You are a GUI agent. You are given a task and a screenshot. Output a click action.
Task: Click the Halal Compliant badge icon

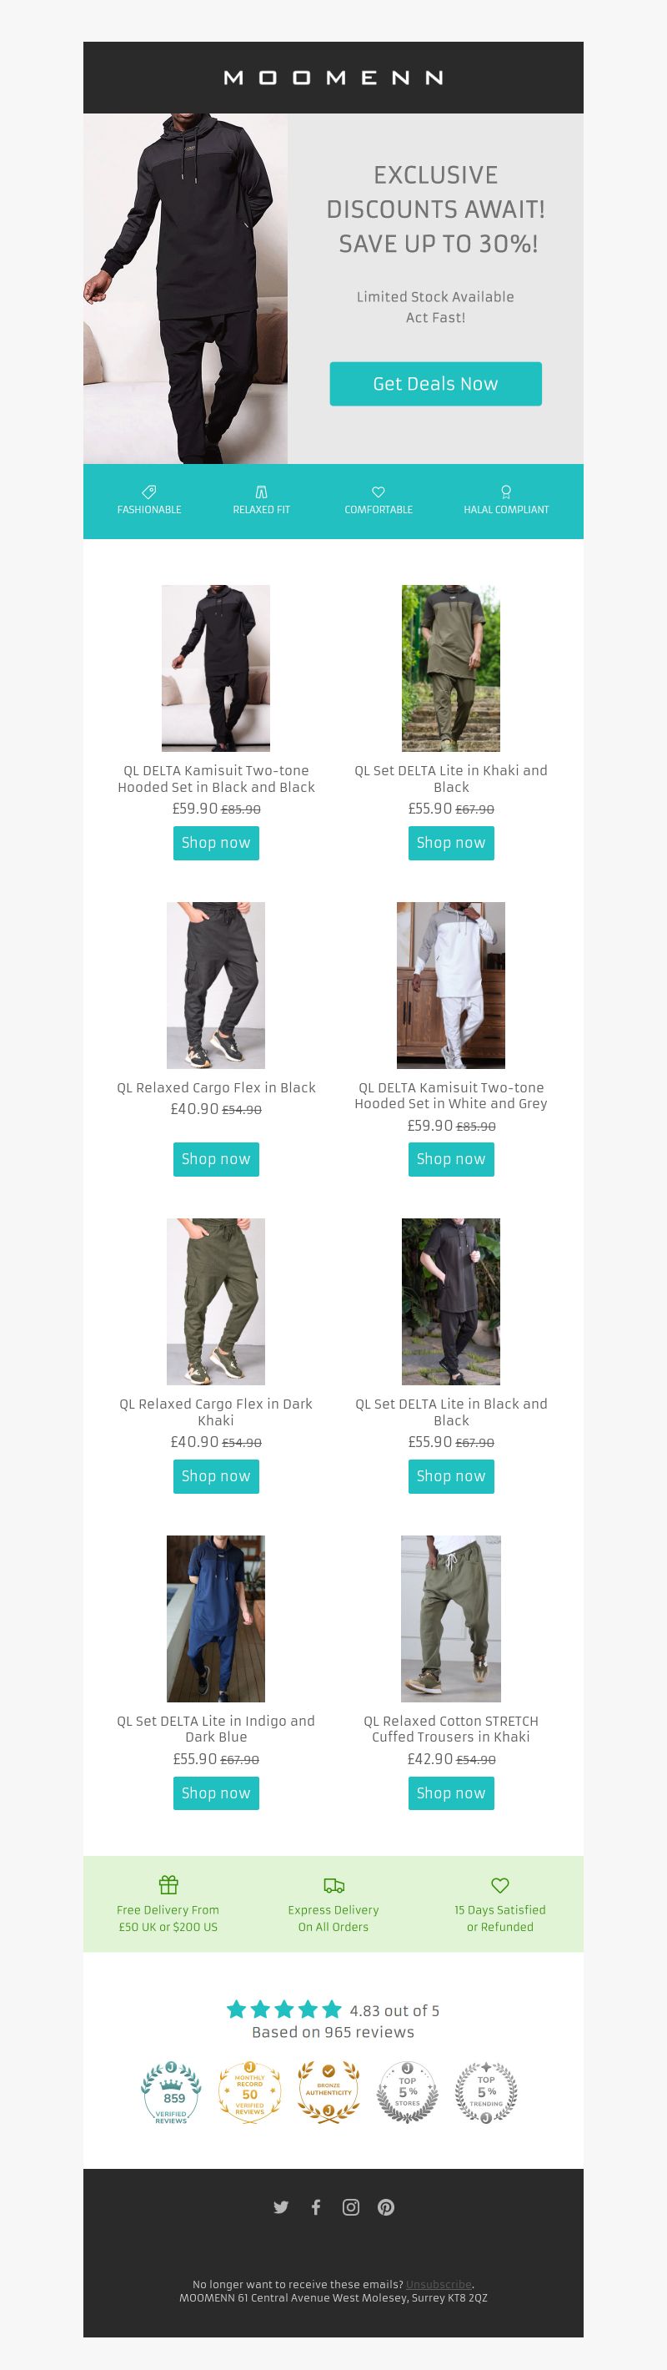[x=505, y=492]
